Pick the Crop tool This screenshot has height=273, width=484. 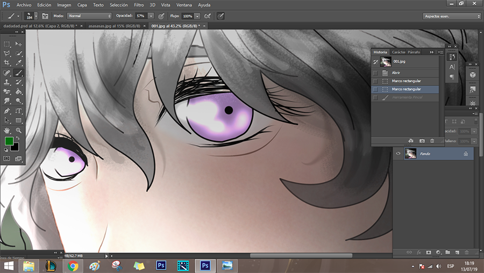click(7, 63)
